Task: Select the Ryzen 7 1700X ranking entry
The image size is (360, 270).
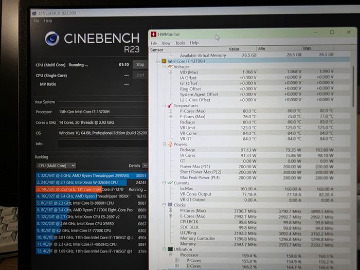Action: (x=92, y=210)
